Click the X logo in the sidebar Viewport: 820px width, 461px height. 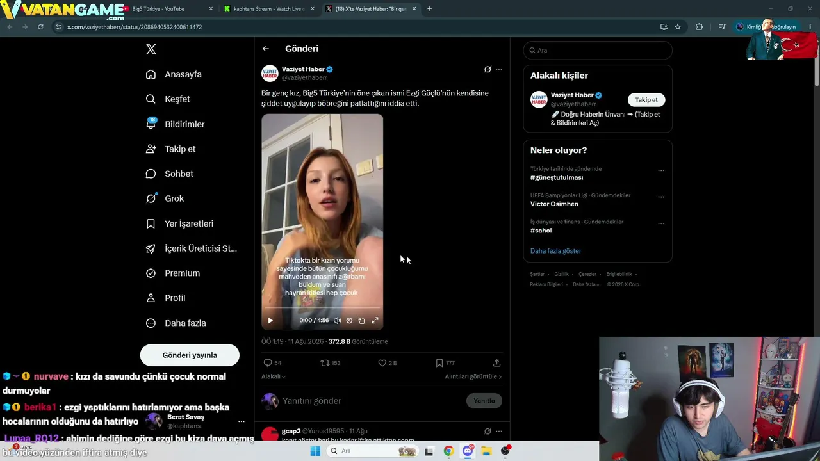(x=151, y=49)
